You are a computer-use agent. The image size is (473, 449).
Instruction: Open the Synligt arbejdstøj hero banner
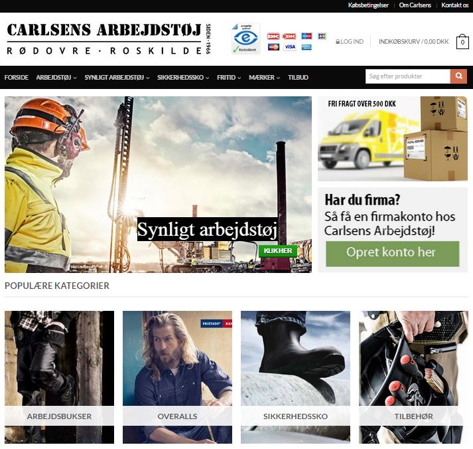click(158, 185)
